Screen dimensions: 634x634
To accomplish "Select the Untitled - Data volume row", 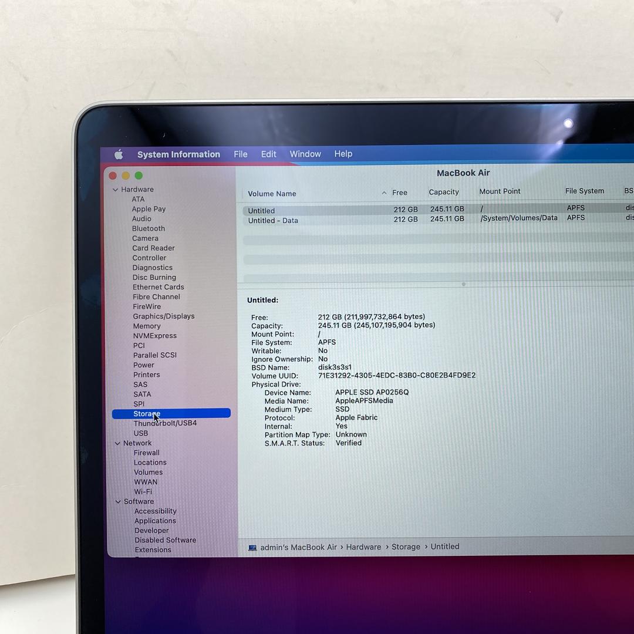I will [439, 219].
